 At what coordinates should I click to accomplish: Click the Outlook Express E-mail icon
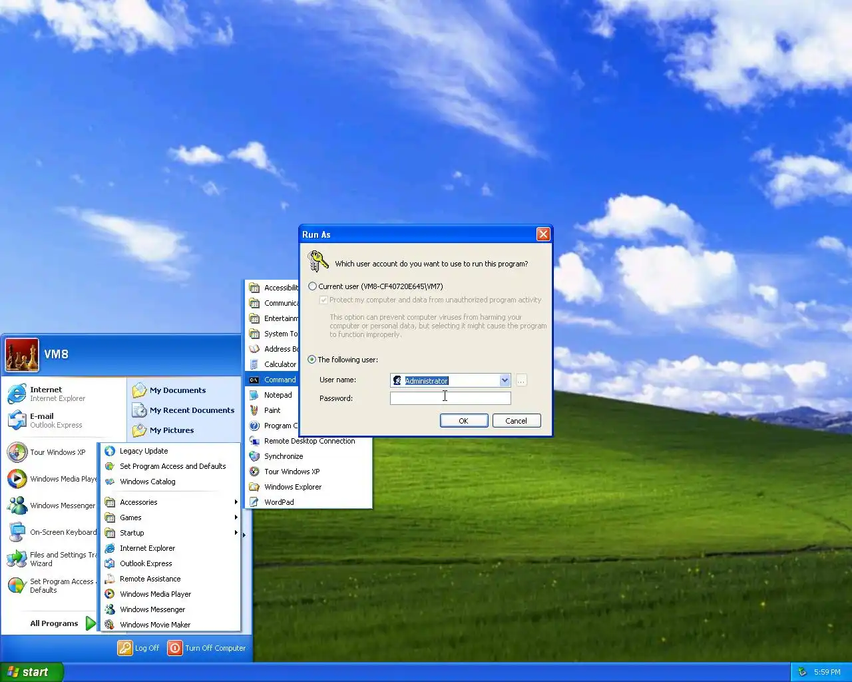click(x=17, y=420)
